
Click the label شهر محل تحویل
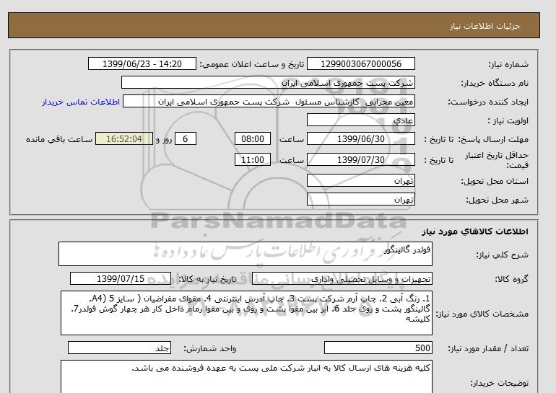tap(497, 200)
